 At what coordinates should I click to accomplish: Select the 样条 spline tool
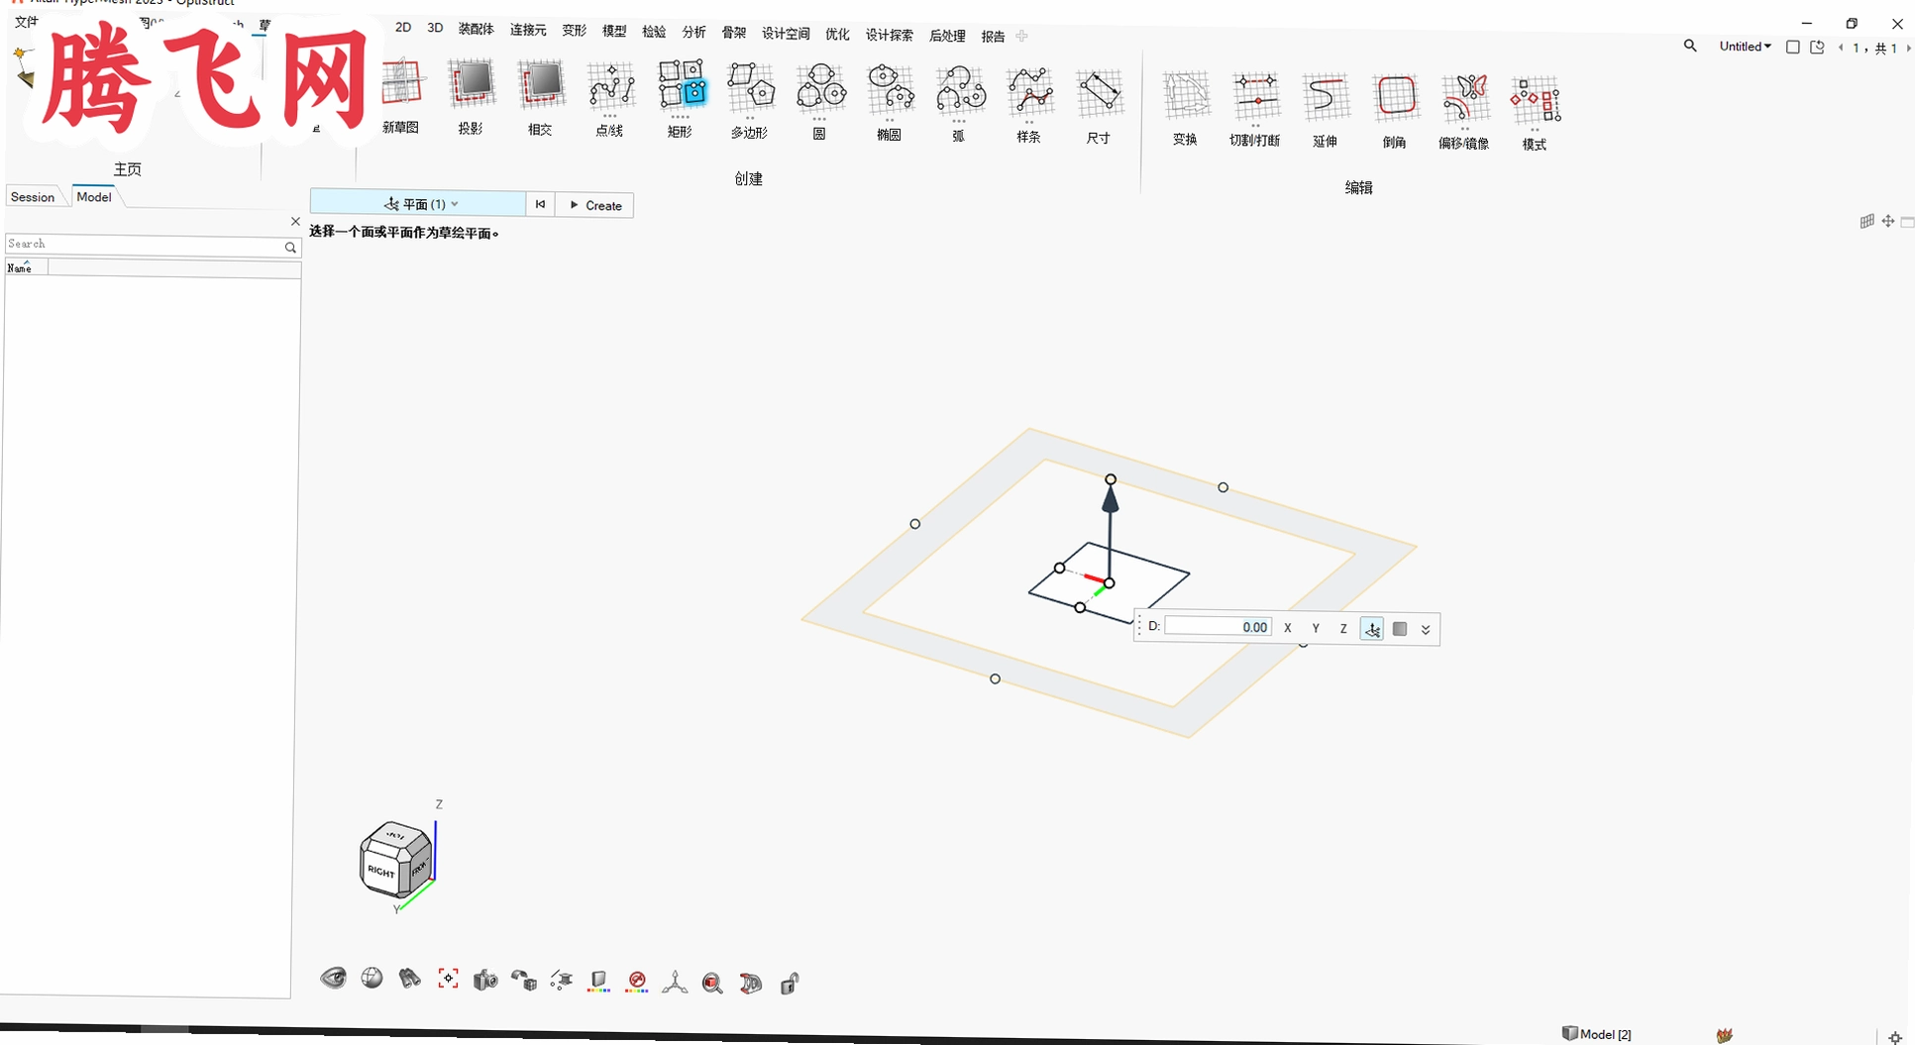pyautogui.click(x=1029, y=104)
